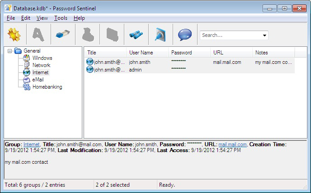Select the General group label
This screenshot has width=311, height=193.
(32, 51)
